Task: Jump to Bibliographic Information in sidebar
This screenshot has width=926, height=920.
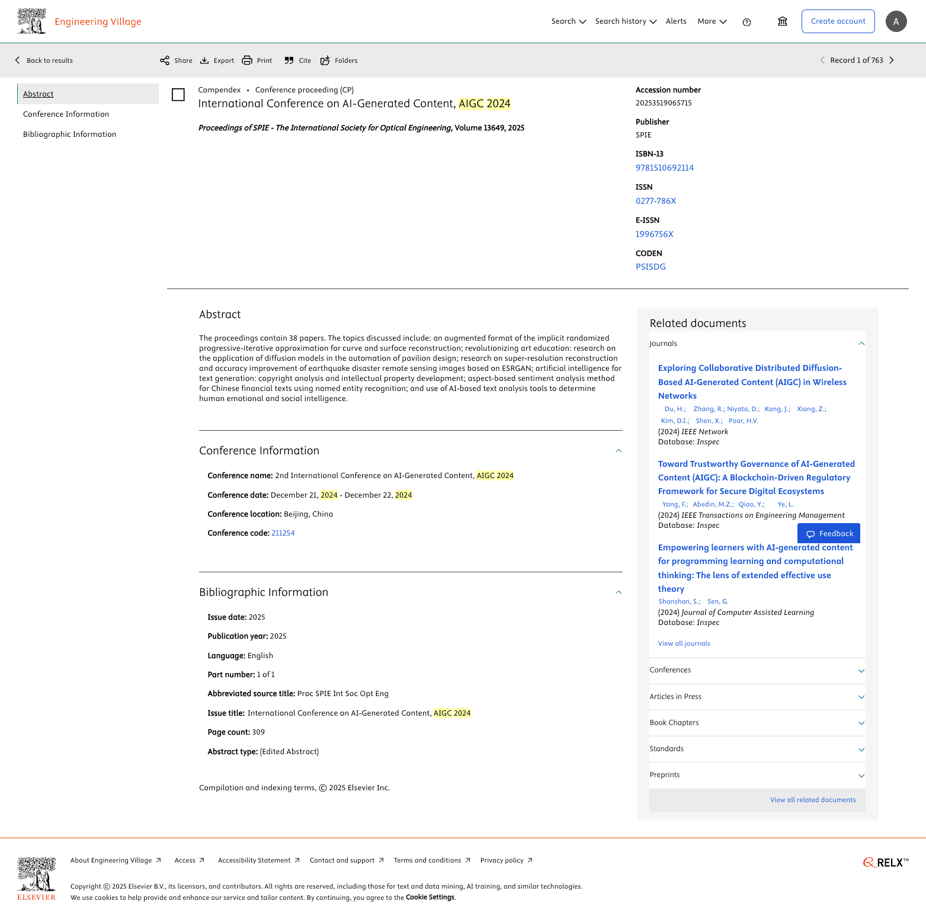Action: (69, 134)
